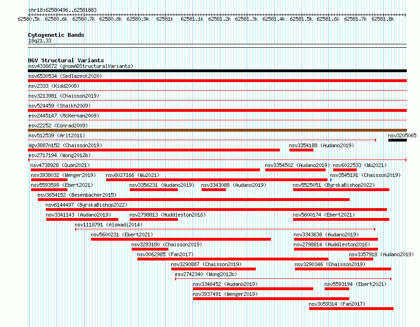
Task: Click the black nsv4336672 variant bar
Action: pos(217,71)
